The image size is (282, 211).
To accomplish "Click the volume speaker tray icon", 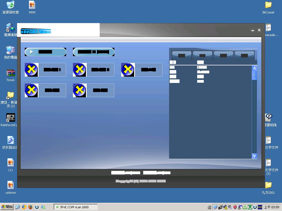I will (230, 207).
